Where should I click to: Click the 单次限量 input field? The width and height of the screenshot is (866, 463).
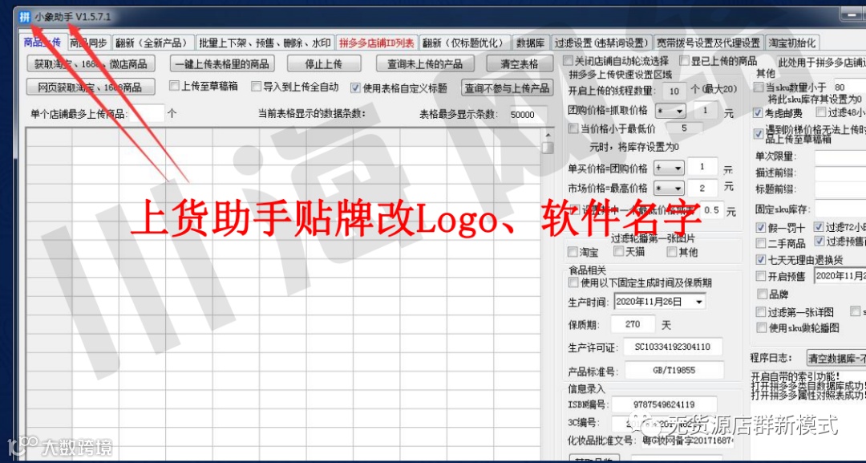(840, 156)
